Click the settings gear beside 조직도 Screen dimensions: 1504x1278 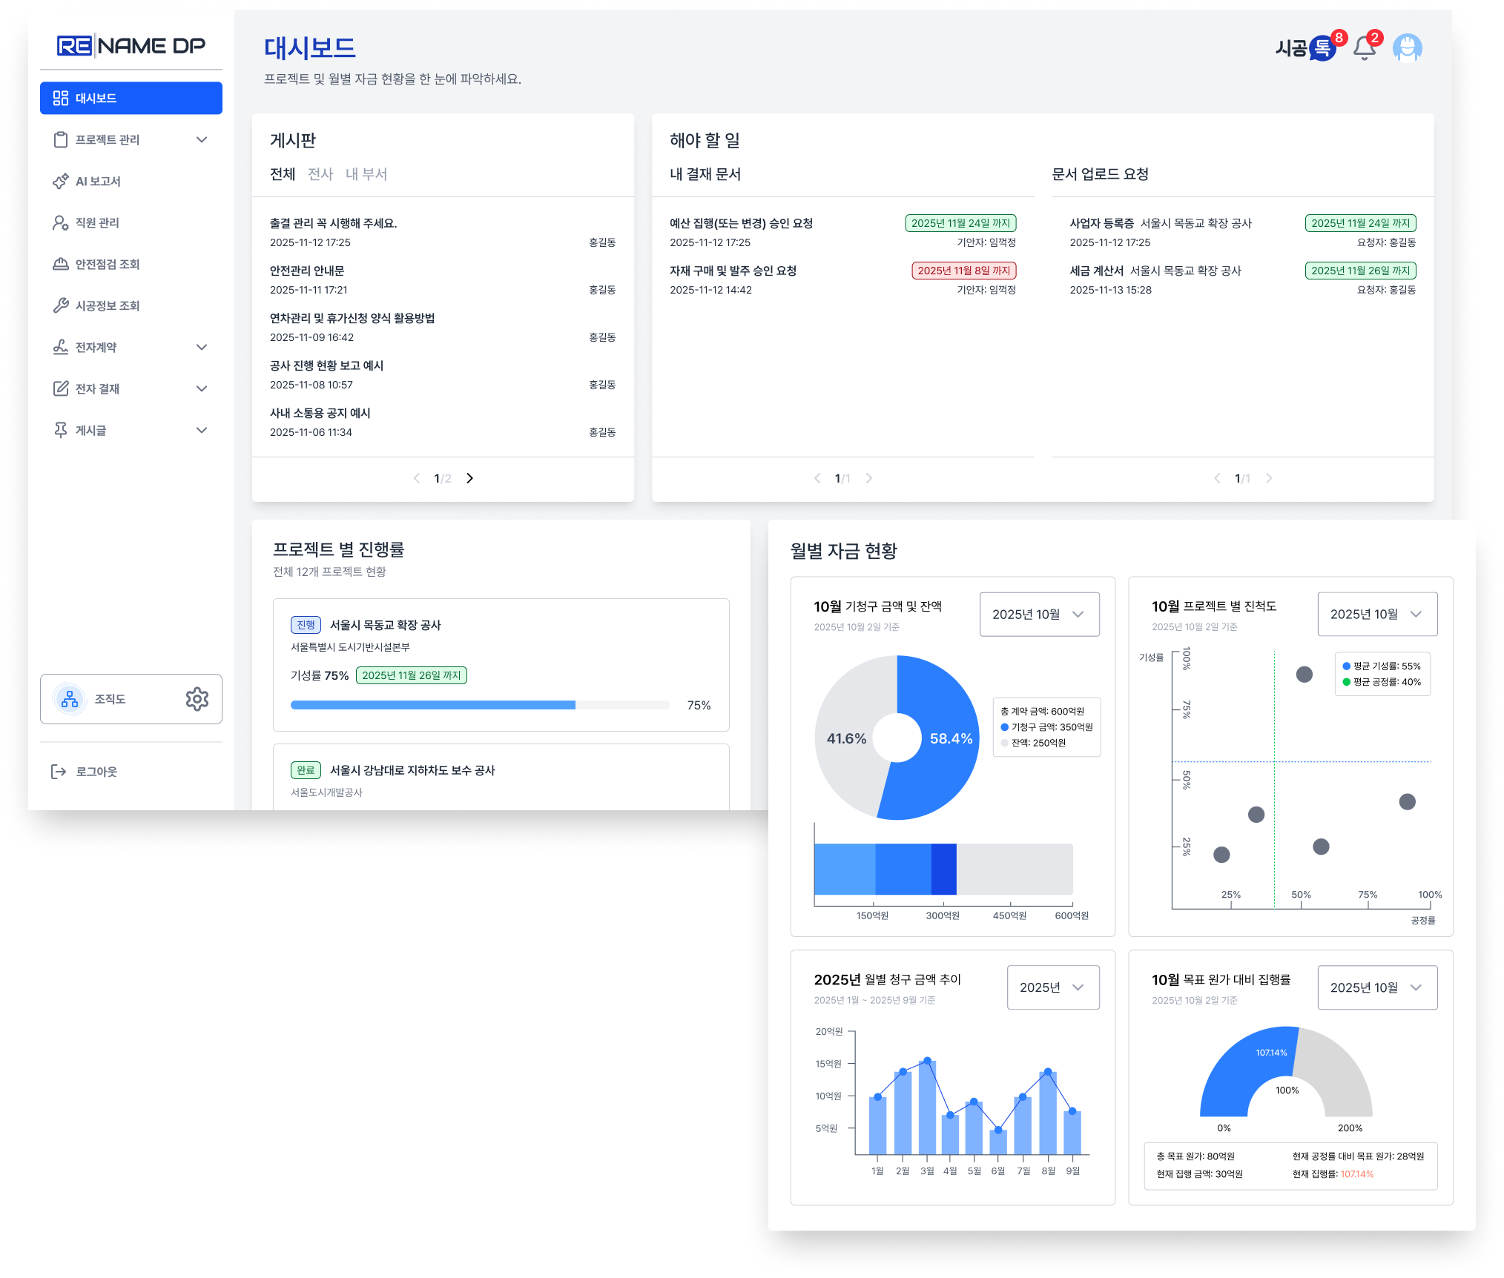pos(197,699)
